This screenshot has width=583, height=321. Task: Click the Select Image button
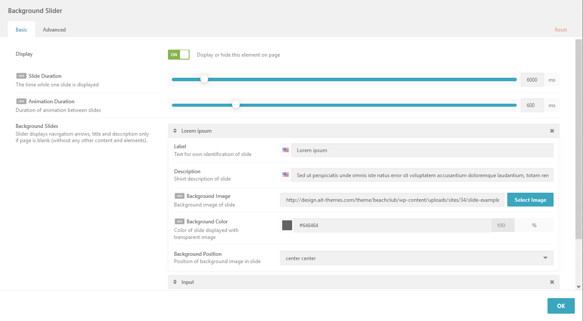(530, 200)
